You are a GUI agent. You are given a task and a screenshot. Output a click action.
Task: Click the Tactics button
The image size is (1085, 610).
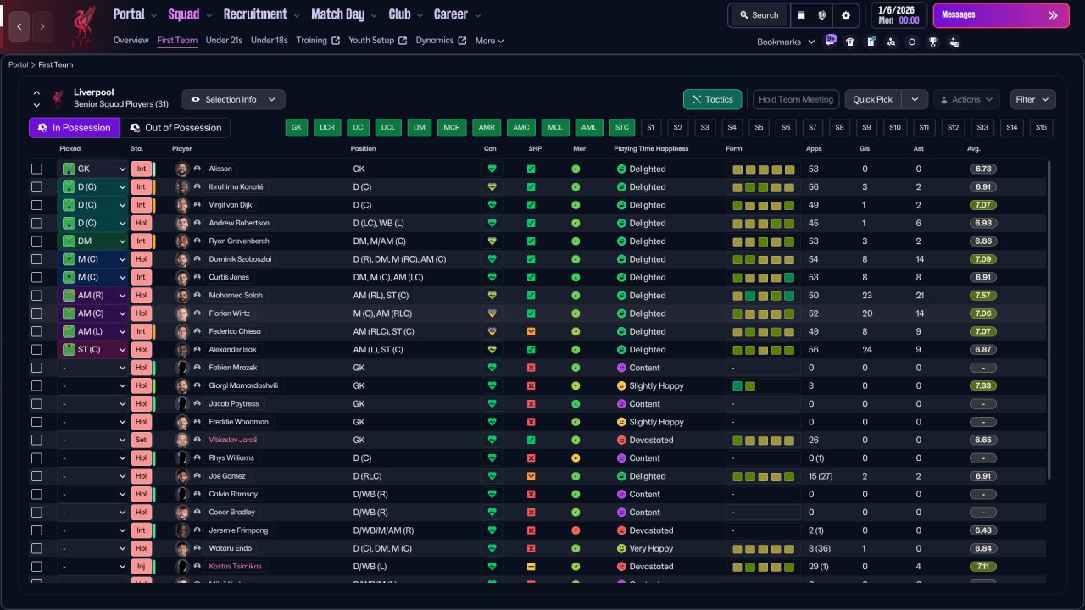[712, 99]
